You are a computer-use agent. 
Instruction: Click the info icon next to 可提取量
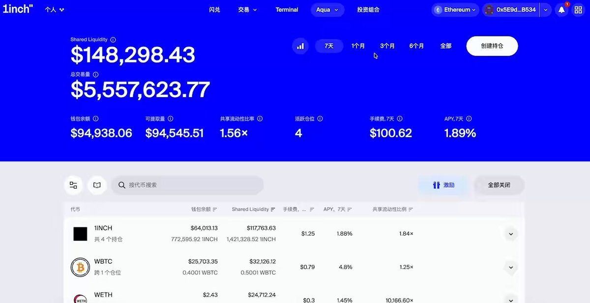(x=170, y=119)
